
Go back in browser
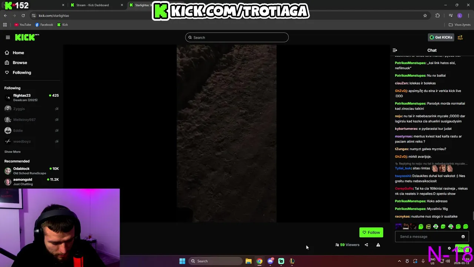pyautogui.click(x=6, y=16)
